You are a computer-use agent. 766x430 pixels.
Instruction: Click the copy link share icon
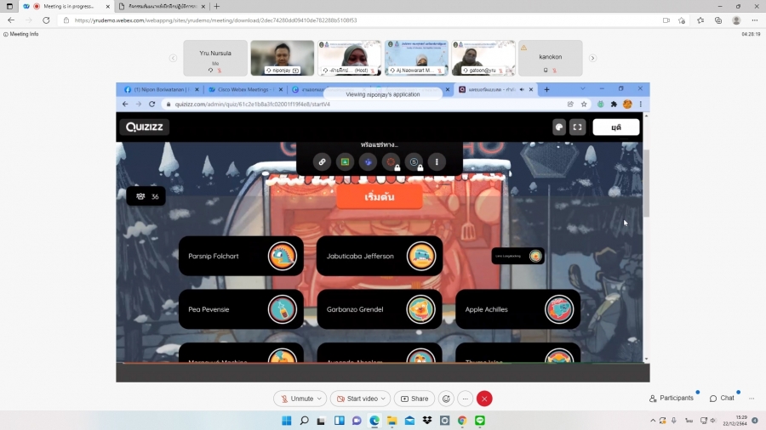pos(322,161)
